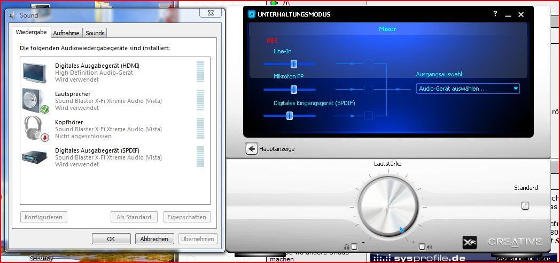
Task: Switch to the Wiedergabe tab
Action: [31, 32]
